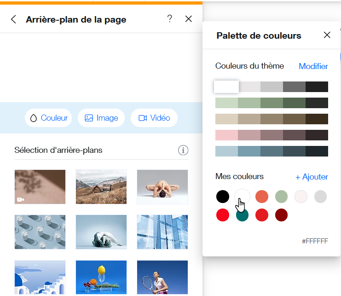The image size is (341, 296).
Task: Pick the crimson circle in second Mes couleurs row
Action: pyautogui.click(x=262, y=215)
